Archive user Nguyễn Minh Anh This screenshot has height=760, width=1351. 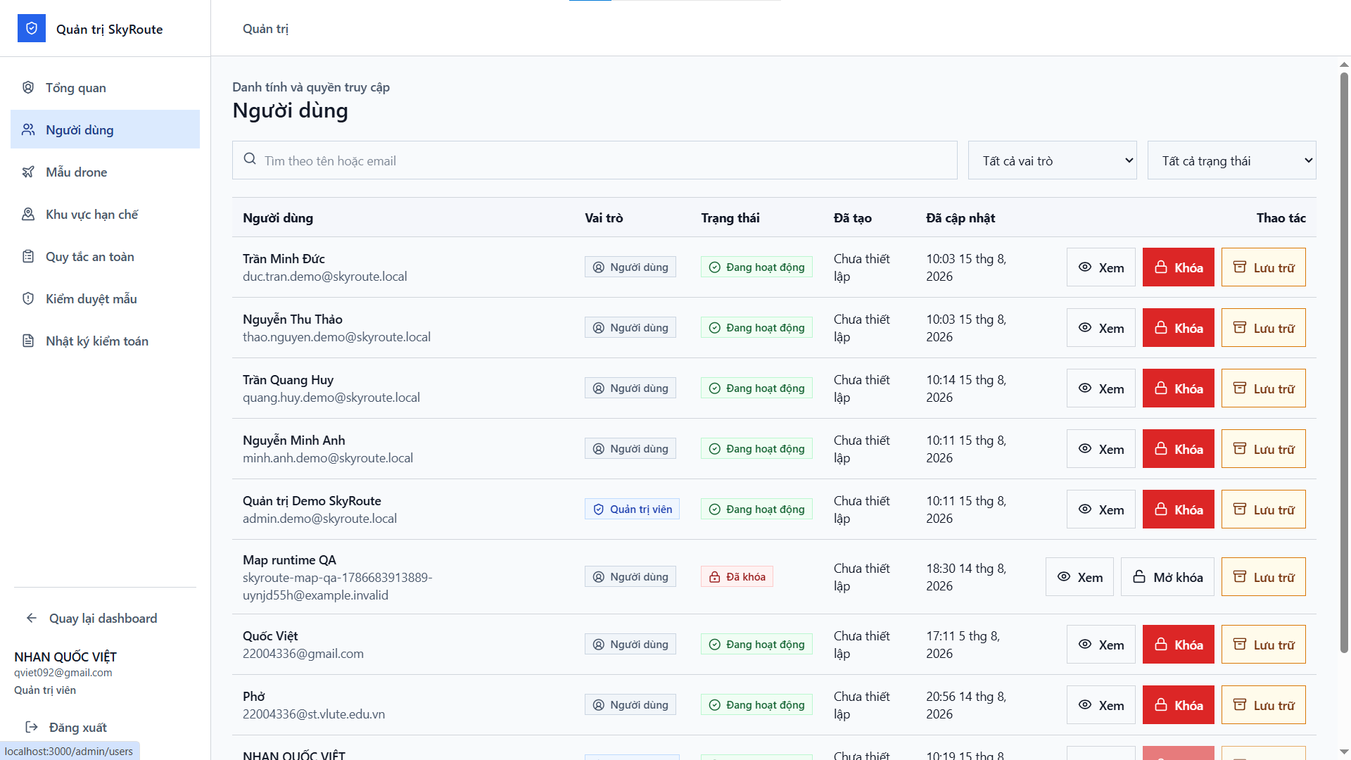click(x=1263, y=449)
